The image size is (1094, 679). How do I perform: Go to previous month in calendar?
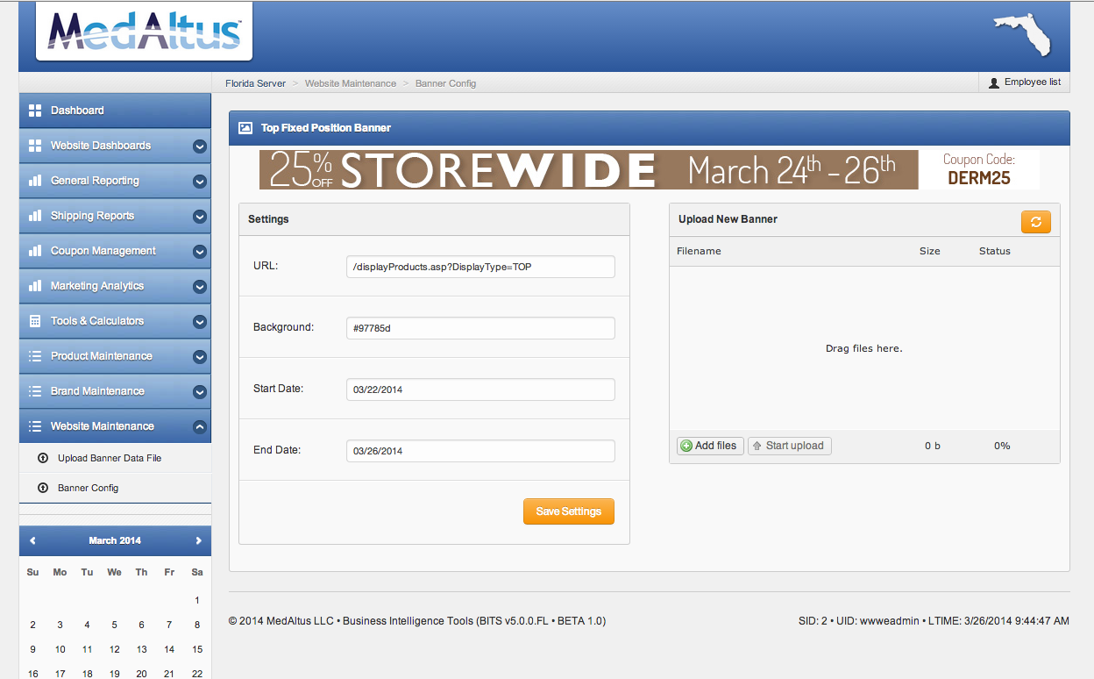[x=32, y=540]
